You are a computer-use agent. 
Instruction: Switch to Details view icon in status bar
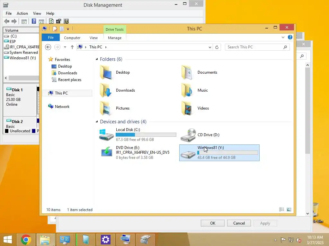pyautogui.click(x=281, y=209)
